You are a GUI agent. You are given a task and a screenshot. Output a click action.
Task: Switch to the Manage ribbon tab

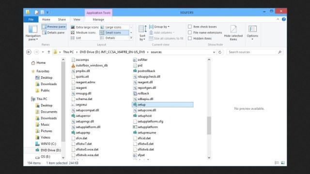[x=98, y=19]
